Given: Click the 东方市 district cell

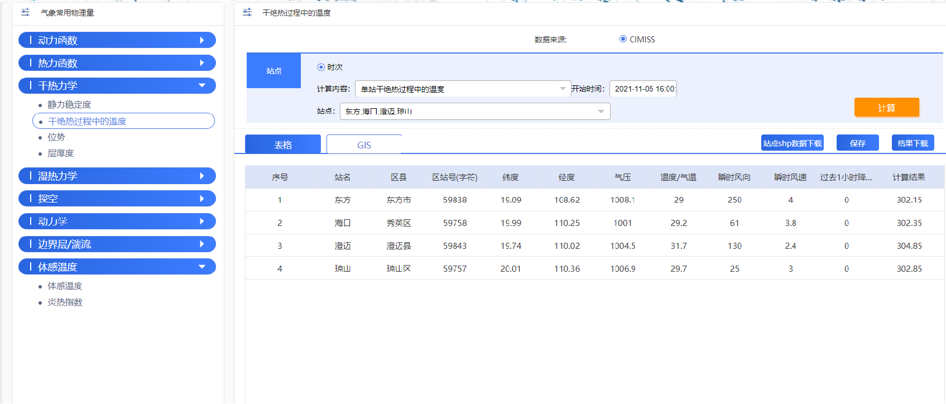Looking at the screenshot, I should (x=398, y=200).
